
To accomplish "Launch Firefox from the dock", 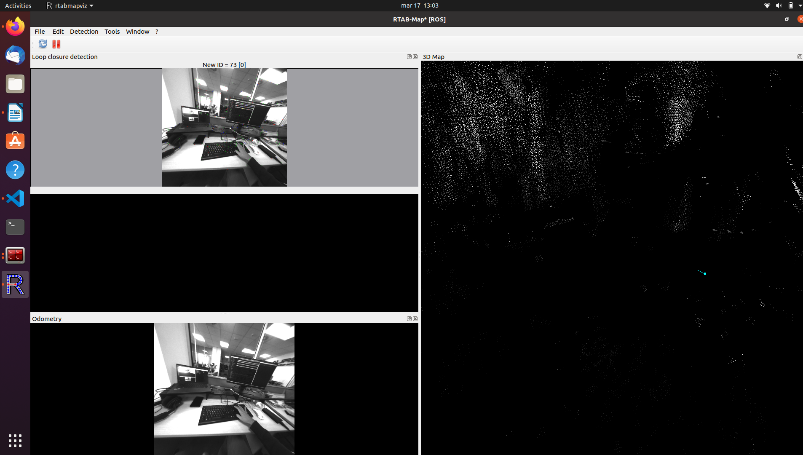I will click(15, 27).
